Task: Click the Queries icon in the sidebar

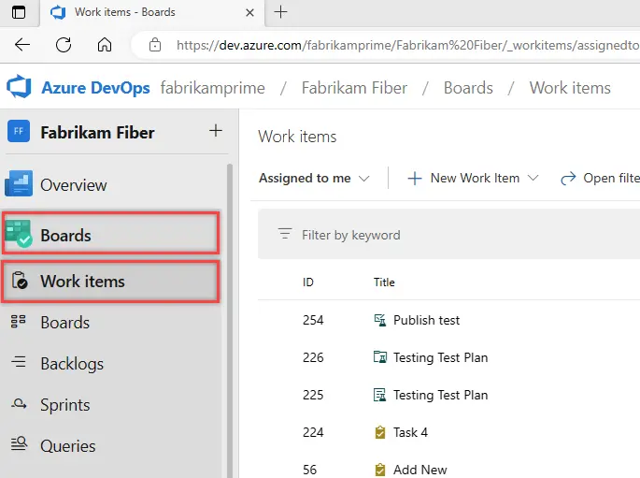Action: (19, 443)
